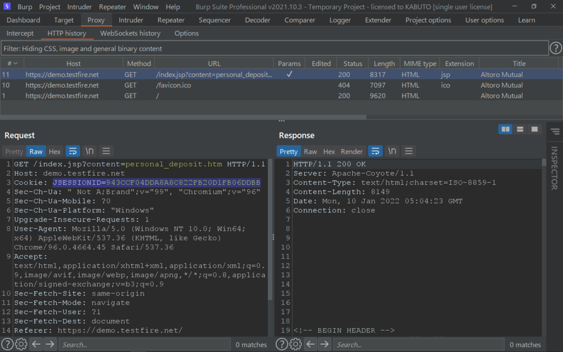
Task: Open help for the Response search bar
Action: [x=282, y=344]
